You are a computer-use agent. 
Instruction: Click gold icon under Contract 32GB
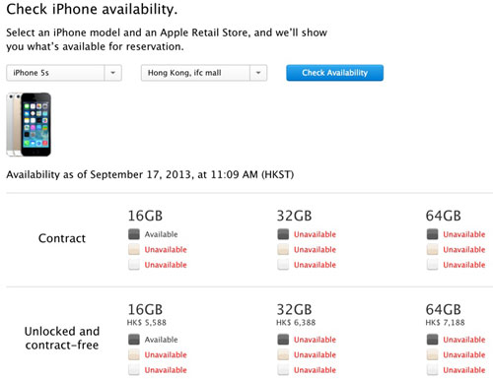[x=283, y=249]
